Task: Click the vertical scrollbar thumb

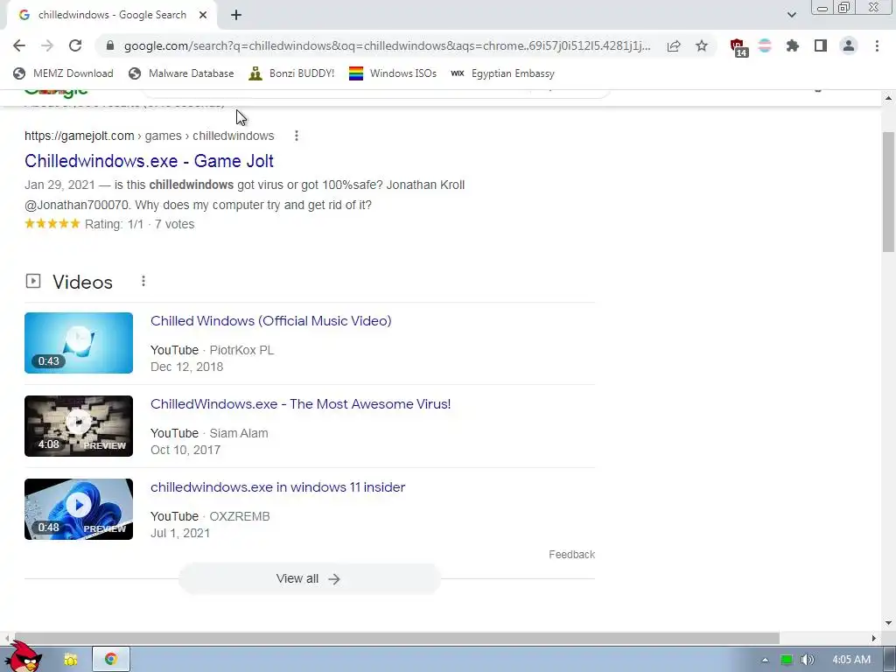Action: [889, 192]
